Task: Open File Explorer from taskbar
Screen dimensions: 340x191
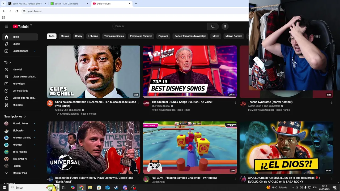Action: click(90, 188)
